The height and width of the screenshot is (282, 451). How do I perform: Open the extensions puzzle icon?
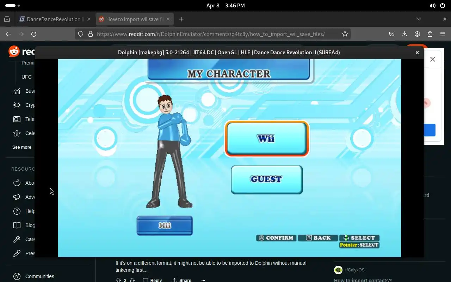click(430, 34)
